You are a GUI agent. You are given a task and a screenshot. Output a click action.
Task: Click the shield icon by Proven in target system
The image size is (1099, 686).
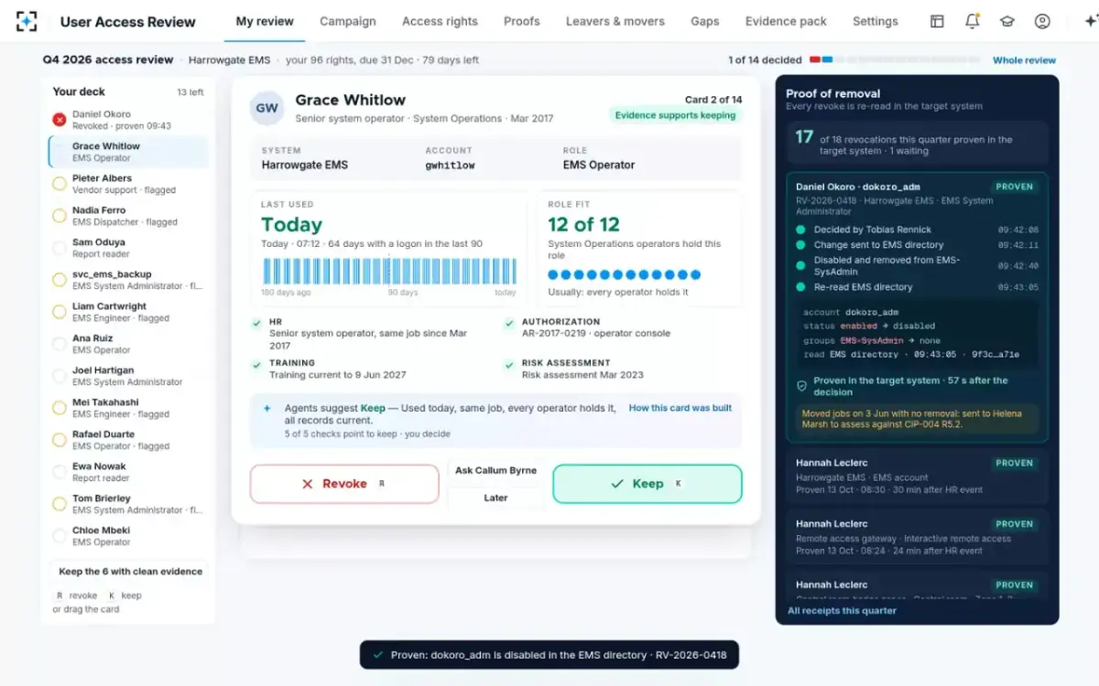(x=801, y=386)
